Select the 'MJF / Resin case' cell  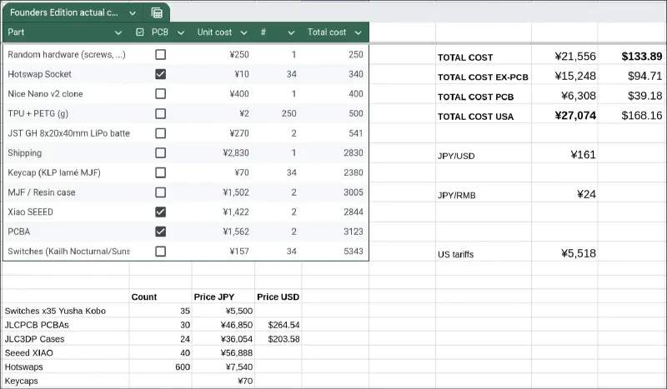(41, 192)
